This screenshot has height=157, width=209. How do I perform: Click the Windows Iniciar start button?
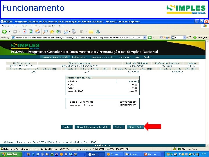[11, 154]
